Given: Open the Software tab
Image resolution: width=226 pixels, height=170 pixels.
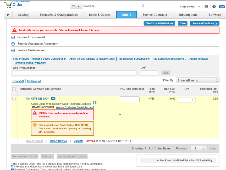Looking at the screenshot, I should 215,15.
